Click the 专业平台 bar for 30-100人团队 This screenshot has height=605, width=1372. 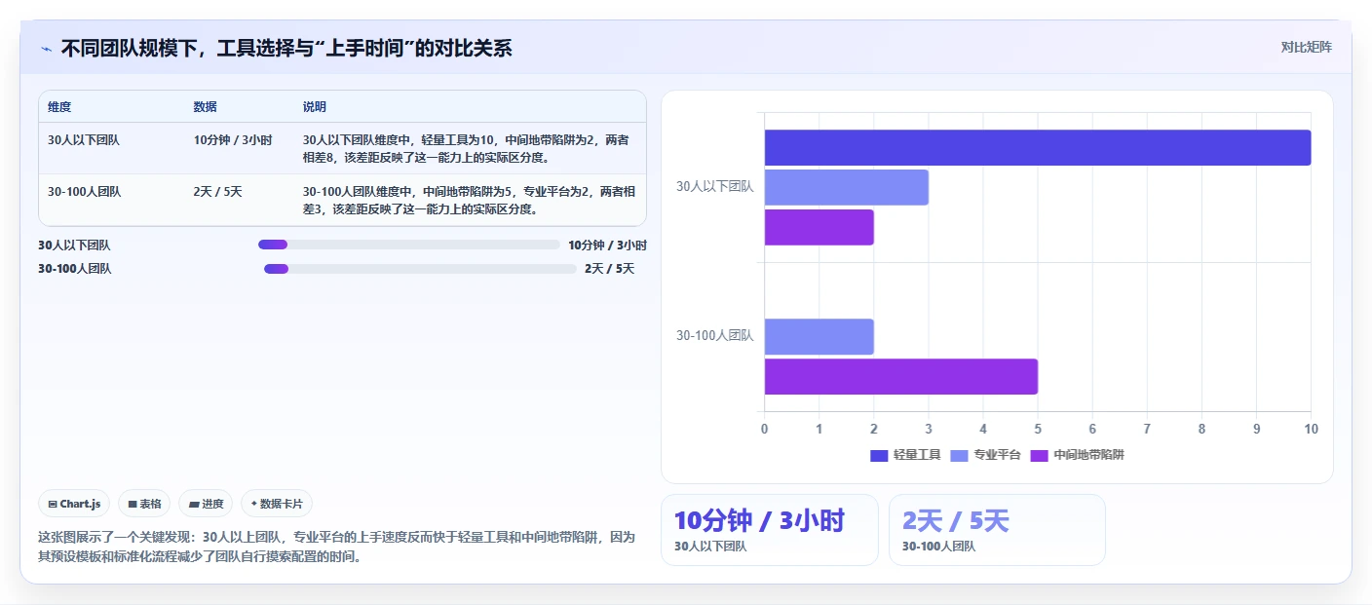pos(819,337)
